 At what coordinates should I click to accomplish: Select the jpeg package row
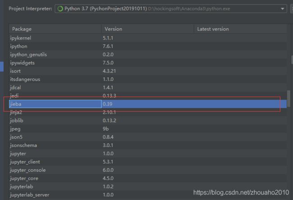pyautogui.click(x=147, y=129)
